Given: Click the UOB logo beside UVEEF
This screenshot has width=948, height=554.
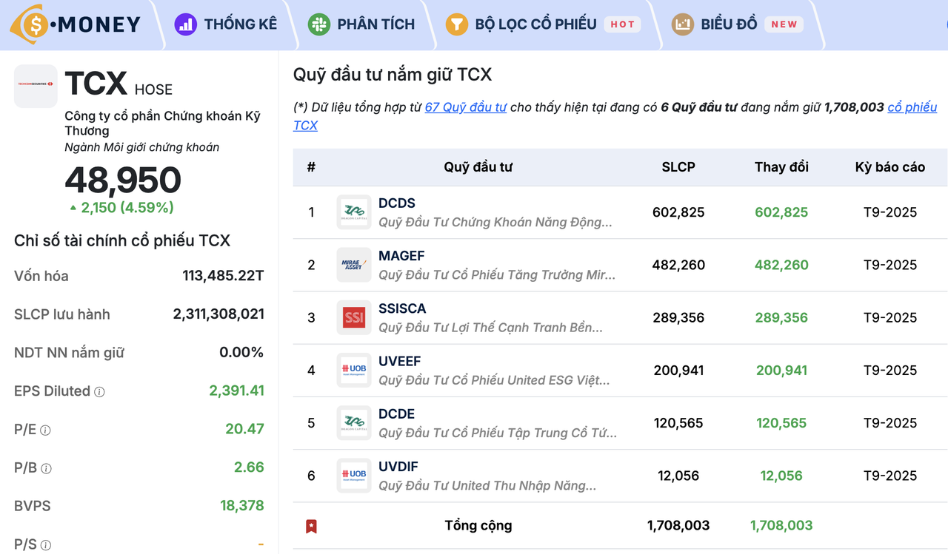Looking at the screenshot, I should 354,370.
